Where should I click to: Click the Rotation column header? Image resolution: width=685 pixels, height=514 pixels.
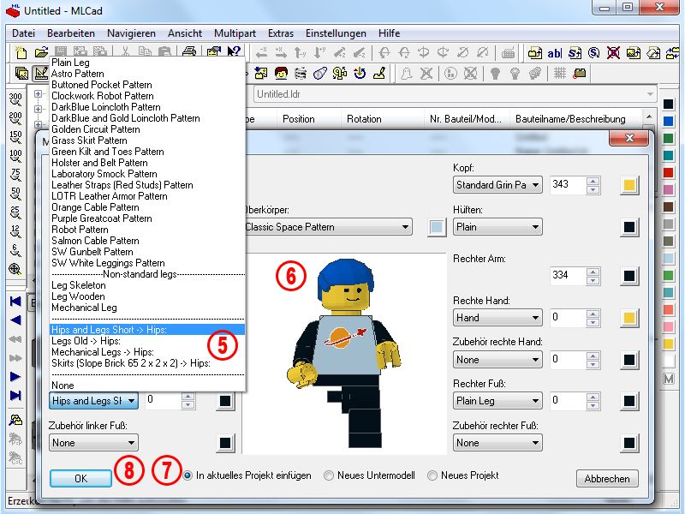pyautogui.click(x=382, y=119)
